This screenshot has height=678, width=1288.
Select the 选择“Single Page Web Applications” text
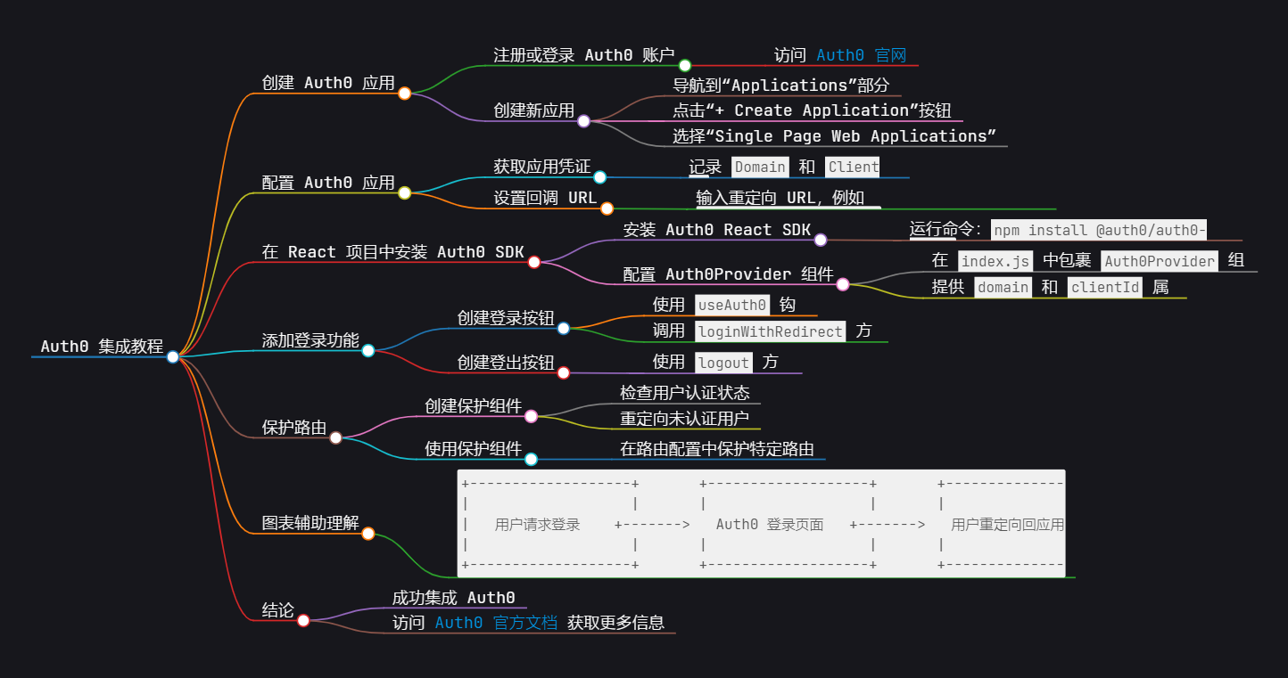pyautogui.click(x=834, y=136)
